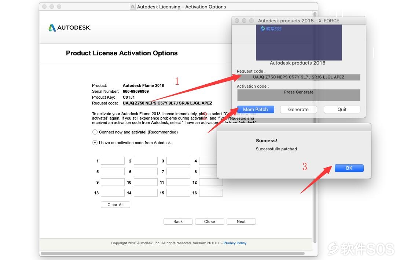Click the Autodesk Licensing title bar icon

pyautogui.click(x=133, y=7)
